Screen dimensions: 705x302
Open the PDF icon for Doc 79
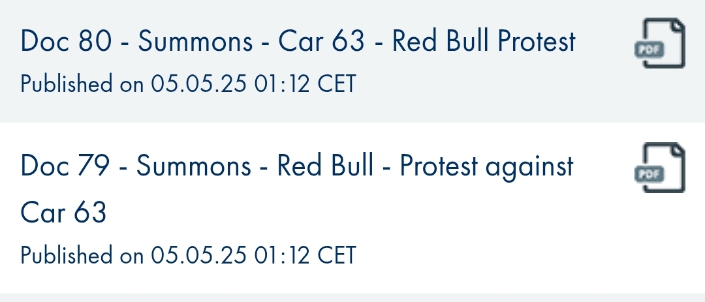pyautogui.click(x=660, y=168)
